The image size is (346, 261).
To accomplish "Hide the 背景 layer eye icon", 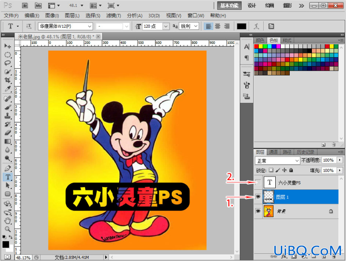I will [258, 211].
